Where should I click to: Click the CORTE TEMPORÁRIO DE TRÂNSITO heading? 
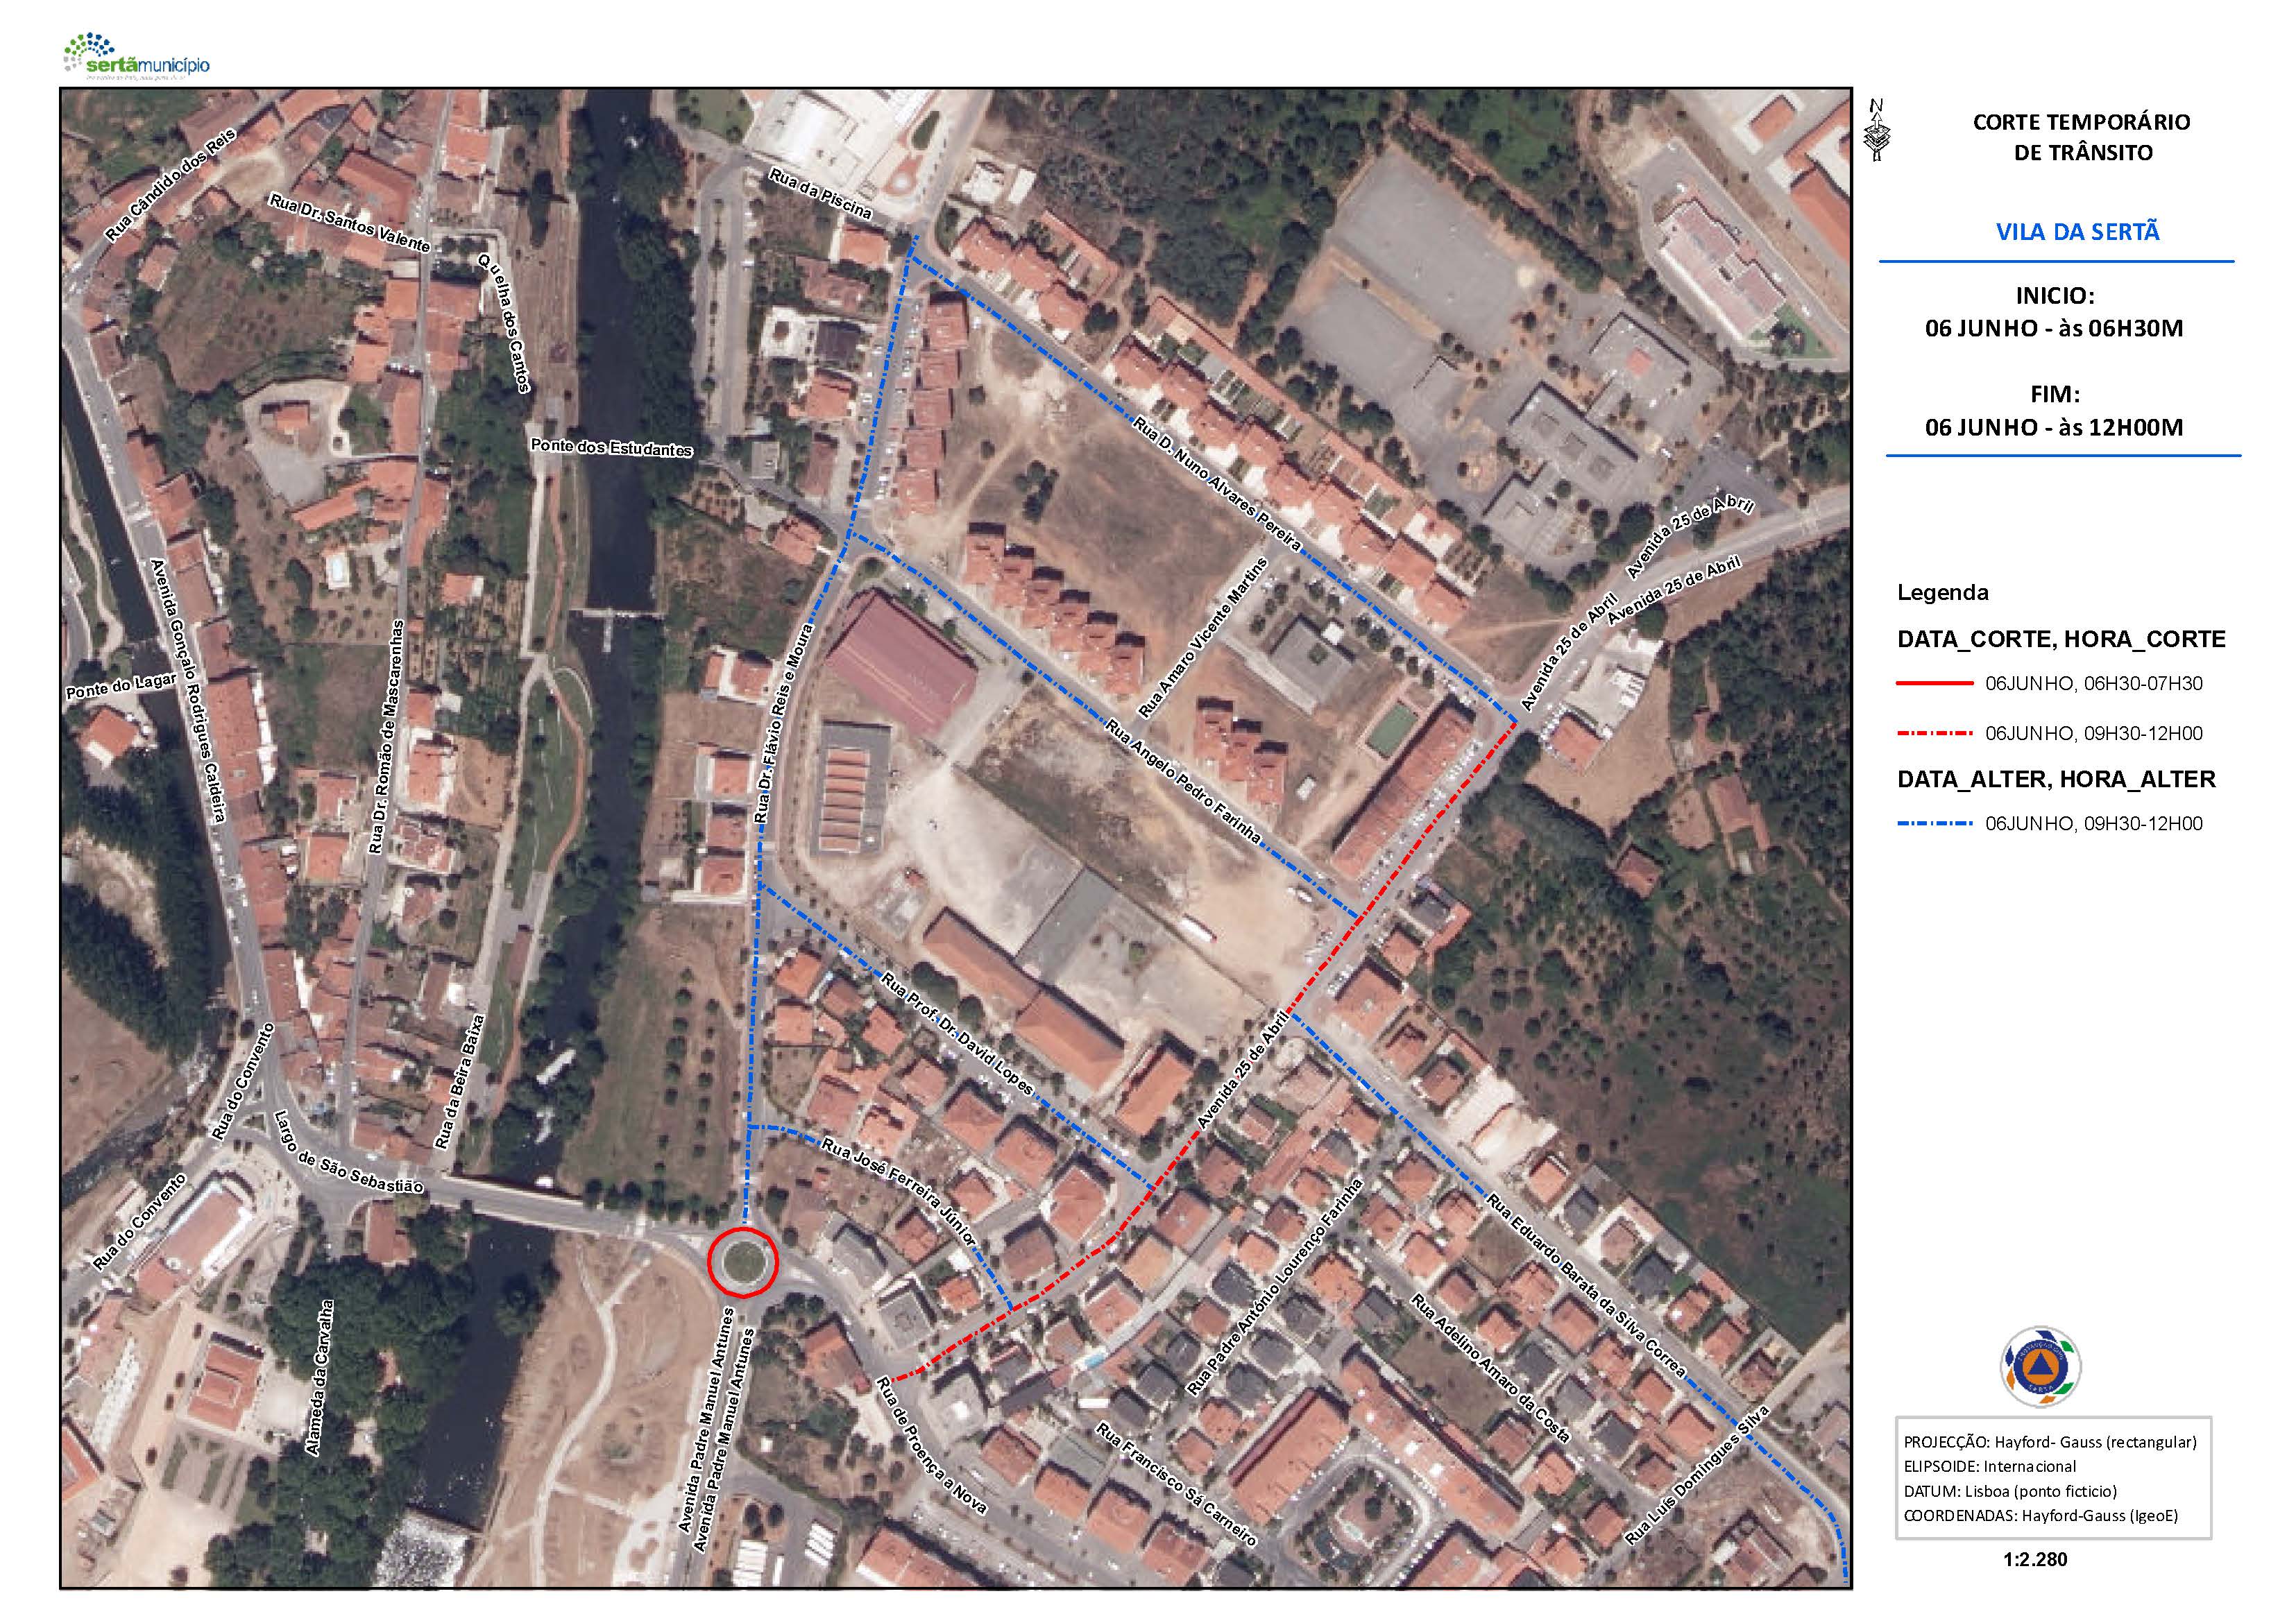coord(2081,137)
